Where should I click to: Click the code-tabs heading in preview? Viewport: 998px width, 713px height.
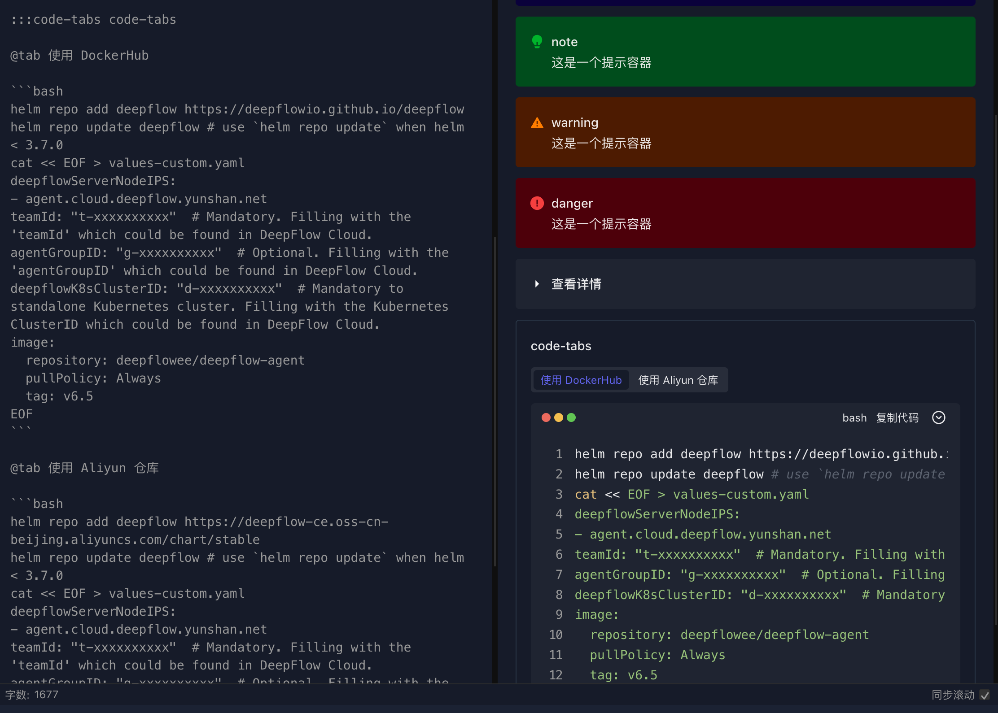point(561,346)
